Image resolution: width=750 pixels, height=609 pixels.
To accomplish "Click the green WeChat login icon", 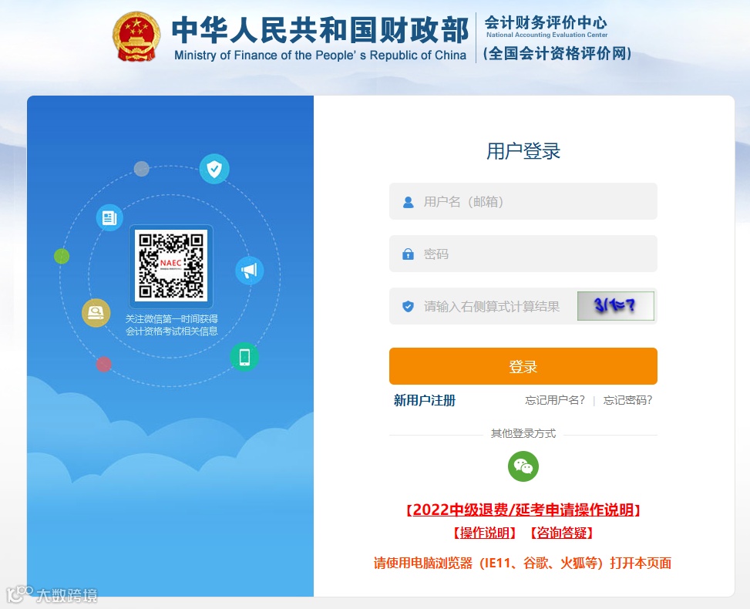I will (x=523, y=466).
